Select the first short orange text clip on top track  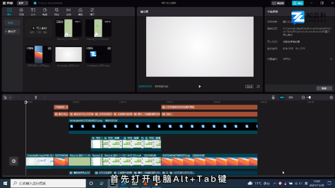pyautogui.click(x=61, y=107)
